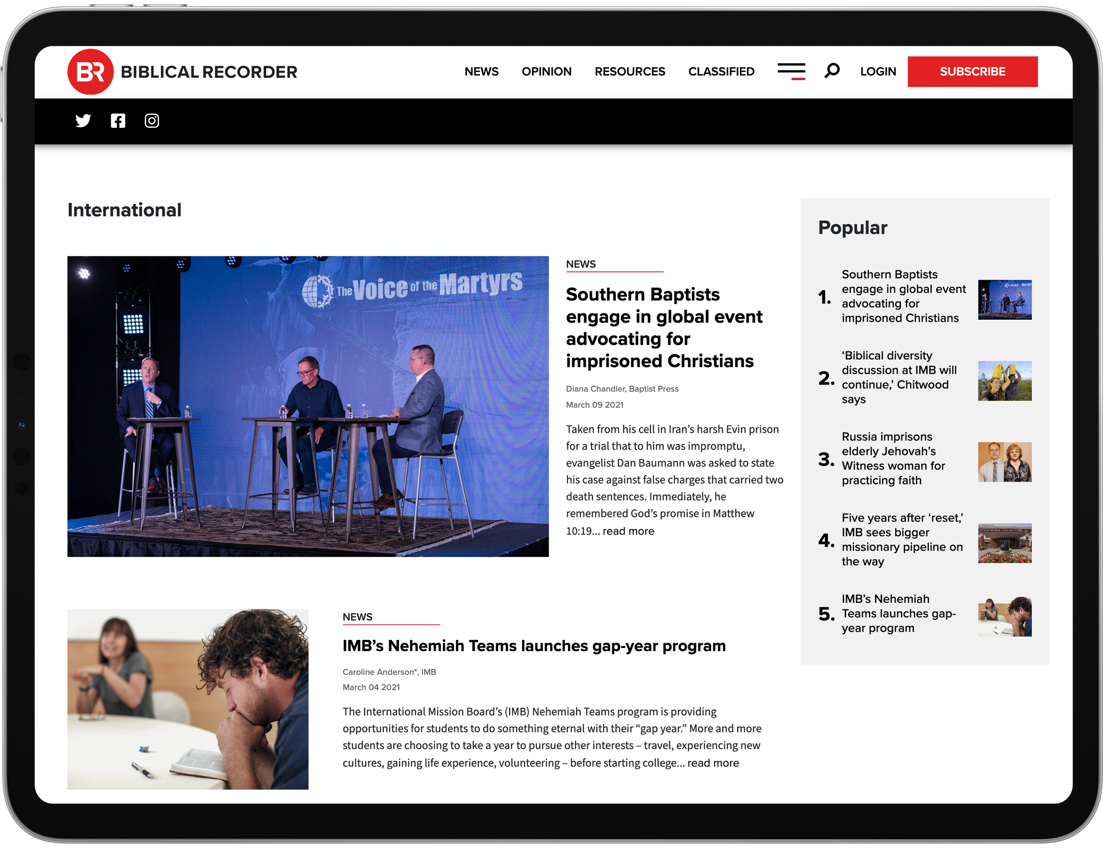Click popular thumbnail of blue stage panel

tap(1004, 300)
